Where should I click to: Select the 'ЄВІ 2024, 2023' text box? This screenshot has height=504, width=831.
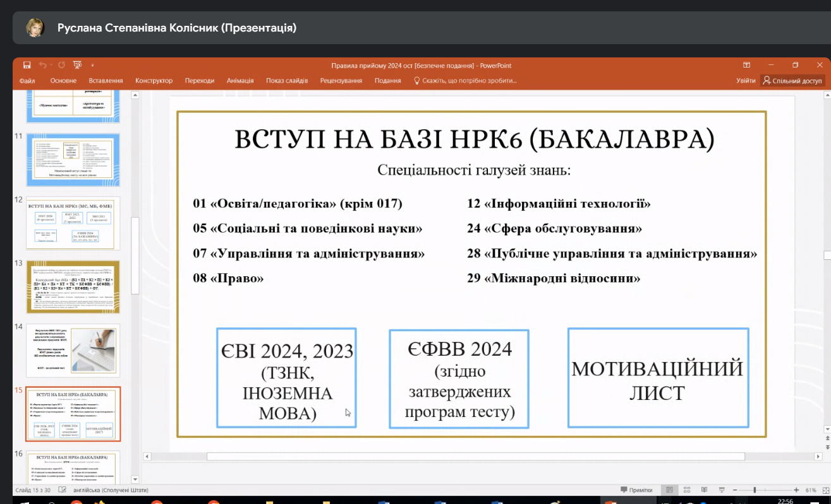(286, 378)
